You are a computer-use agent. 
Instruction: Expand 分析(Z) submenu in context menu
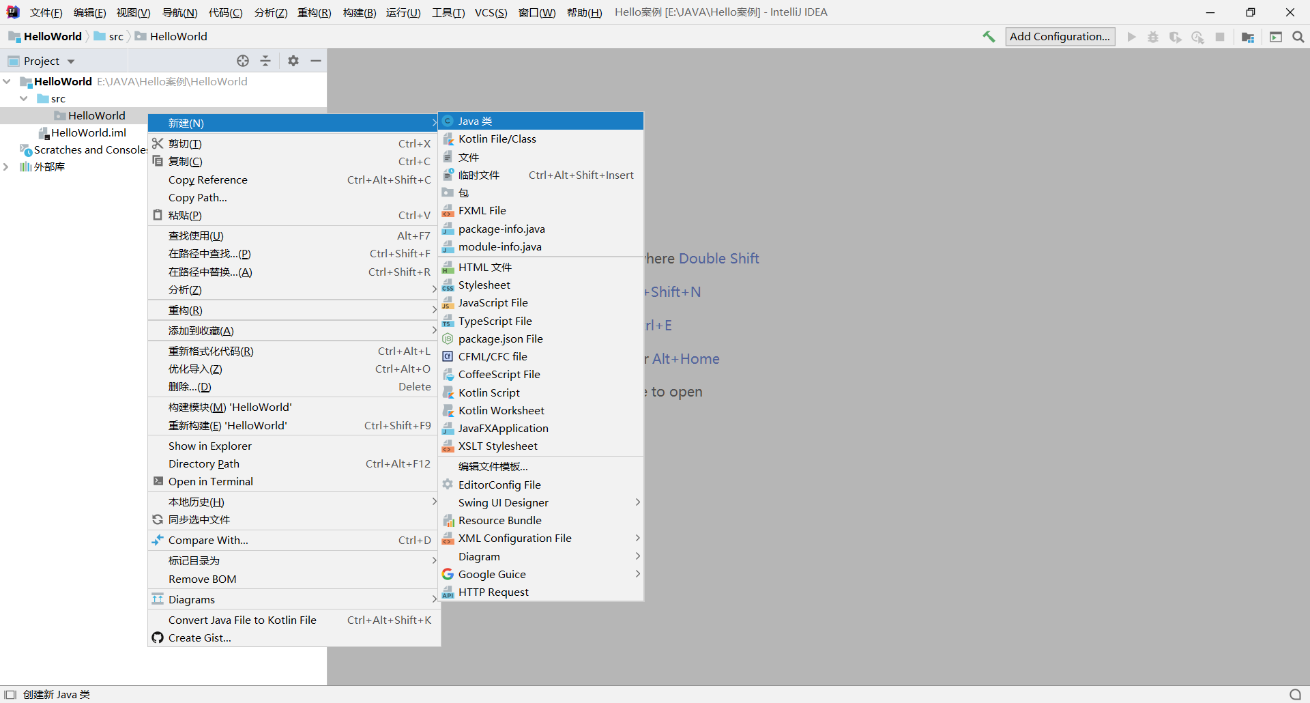(x=294, y=289)
